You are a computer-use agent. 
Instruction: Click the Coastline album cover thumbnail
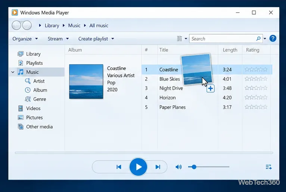point(86,81)
